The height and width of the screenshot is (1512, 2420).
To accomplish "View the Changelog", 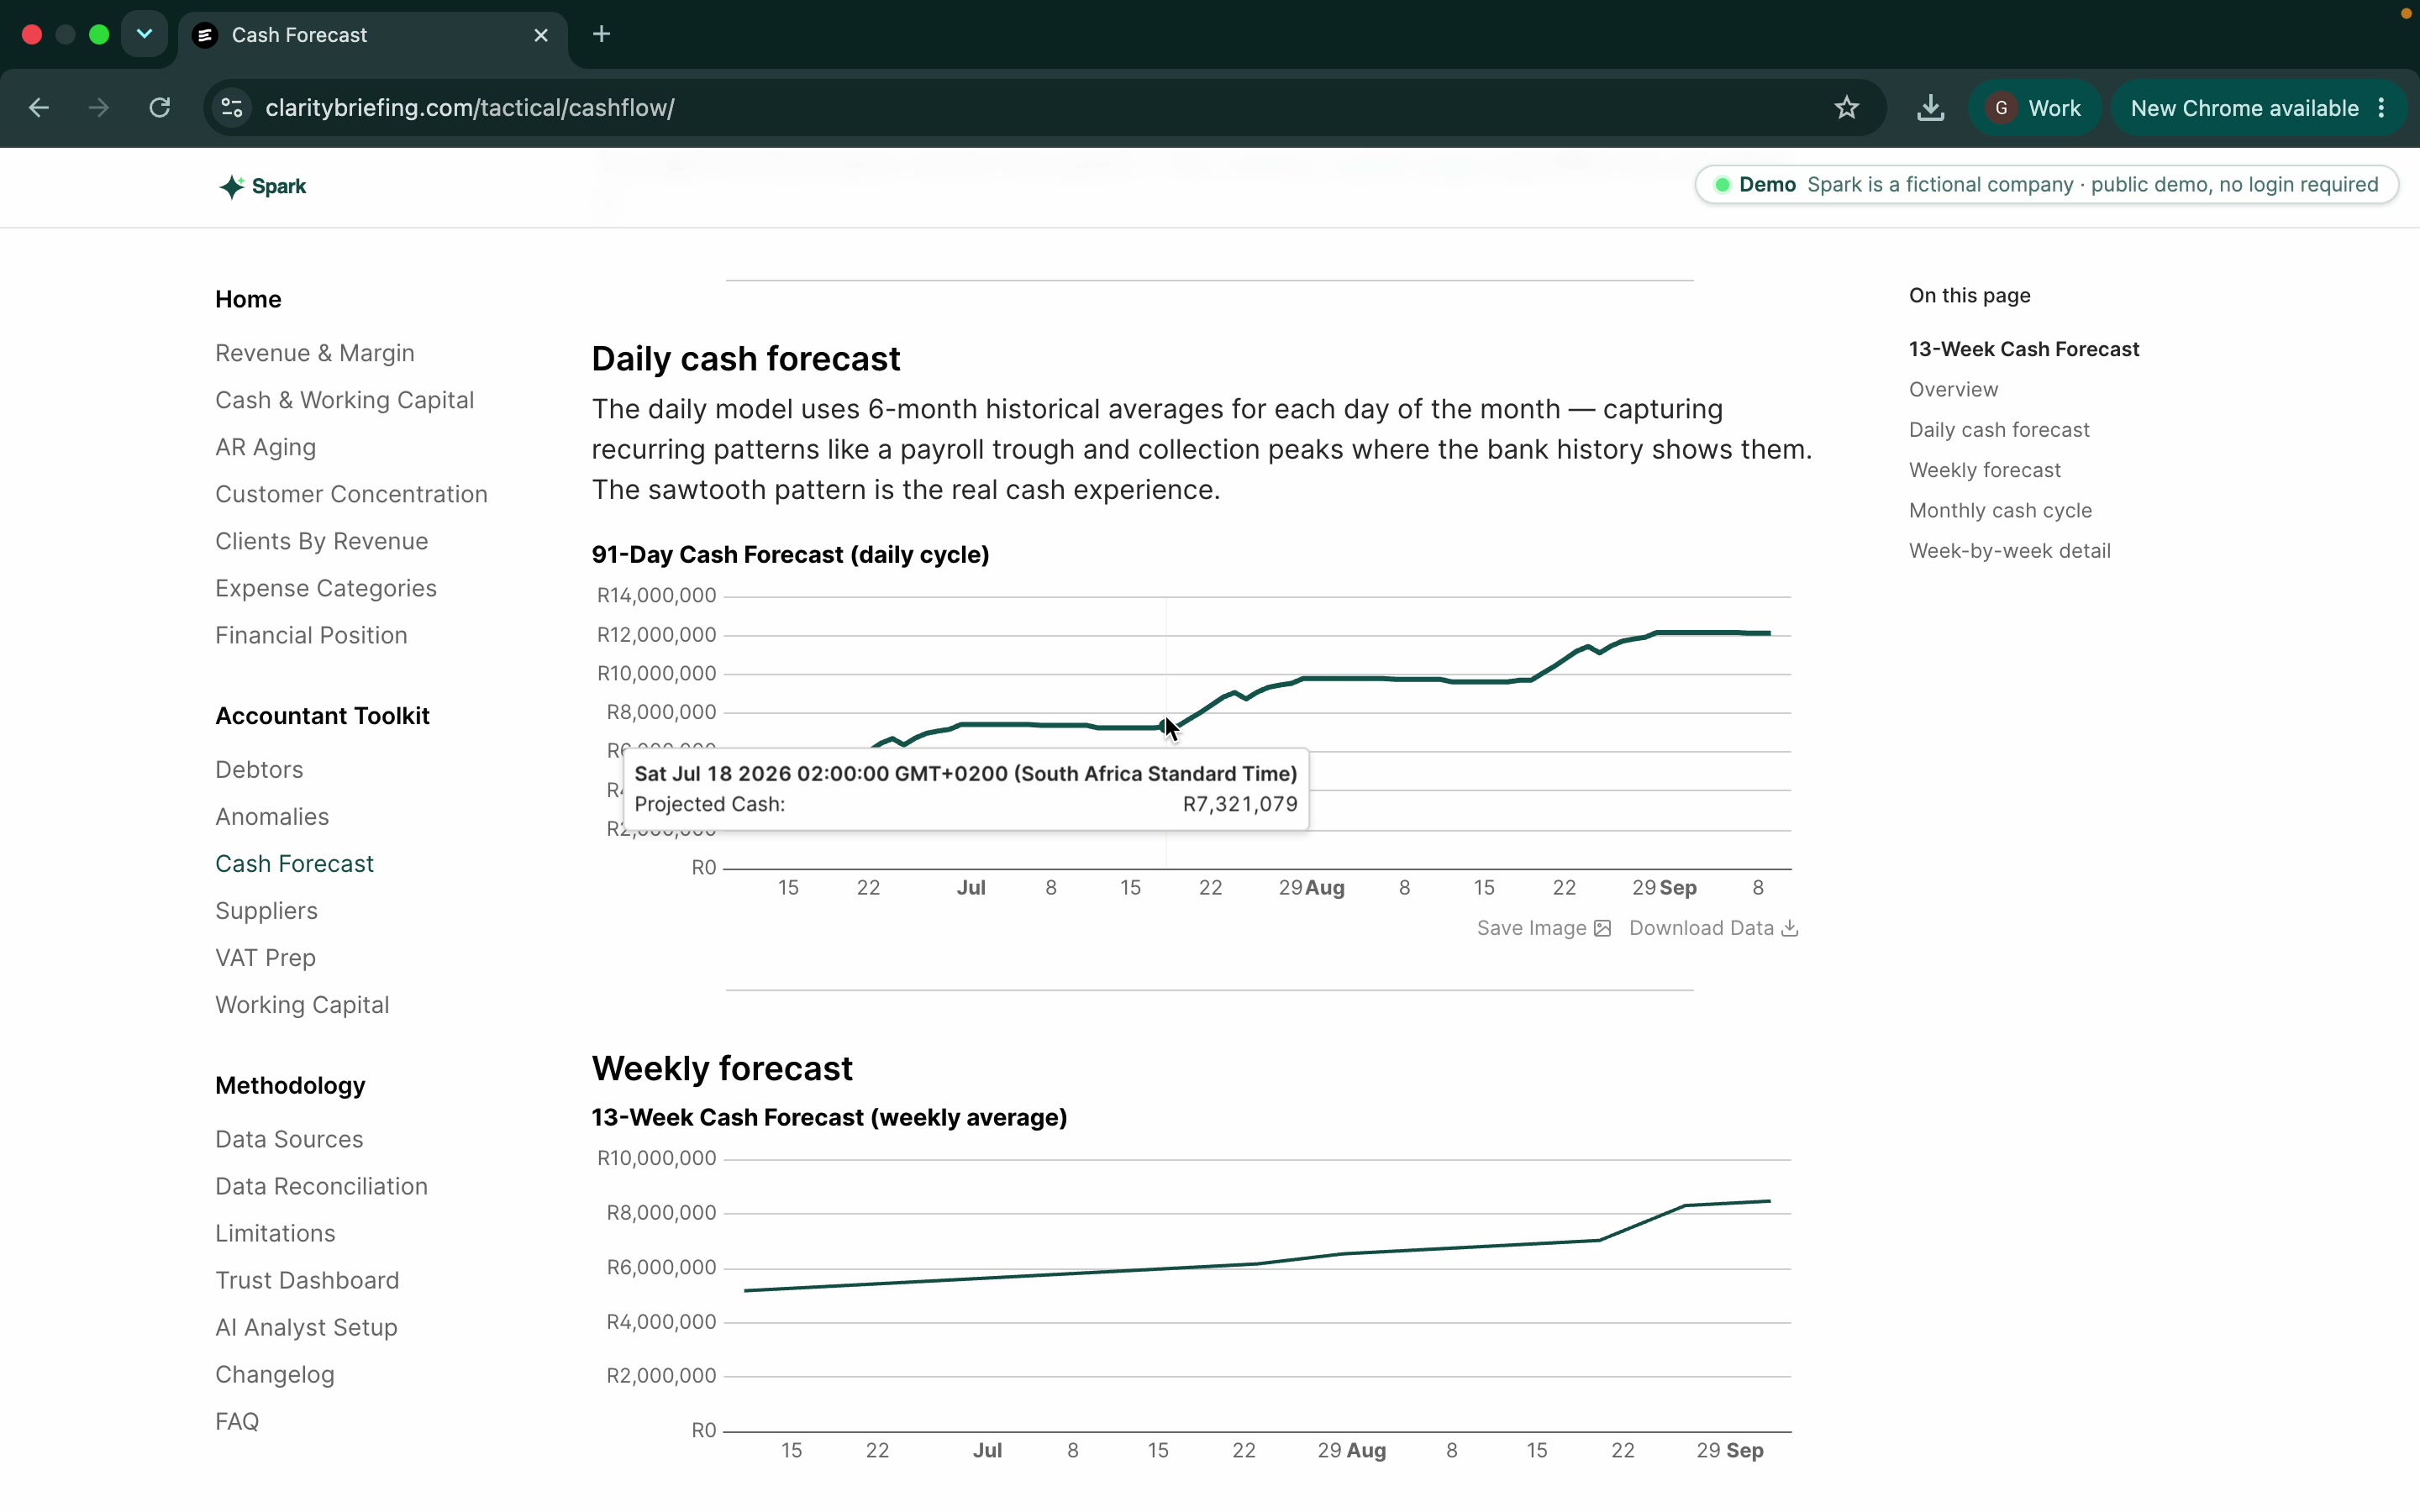I will (275, 1374).
